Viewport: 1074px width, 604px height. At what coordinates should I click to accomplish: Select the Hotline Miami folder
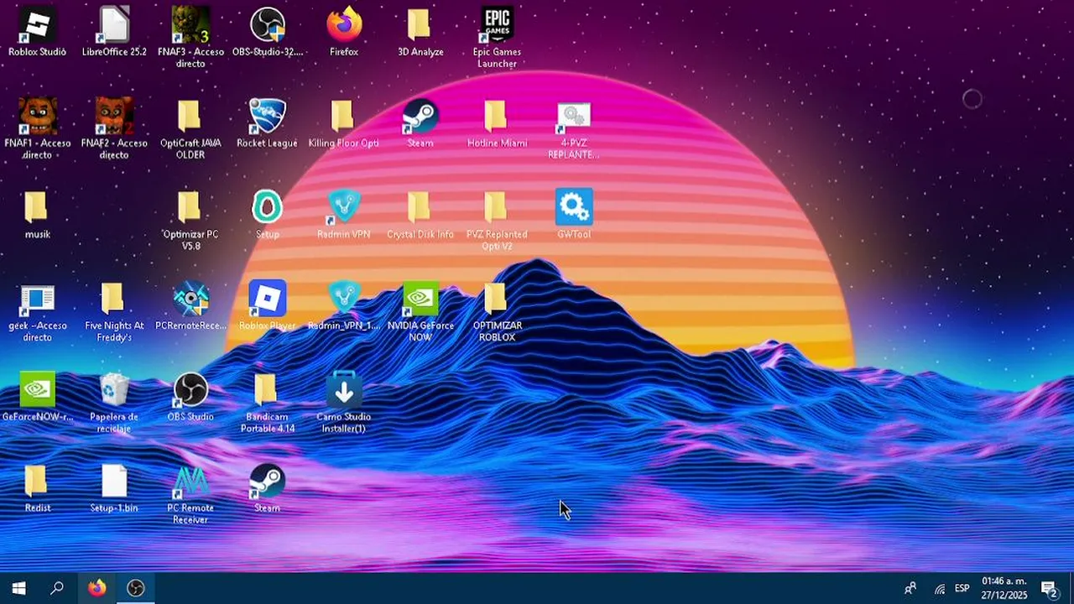pyautogui.click(x=497, y=117)
